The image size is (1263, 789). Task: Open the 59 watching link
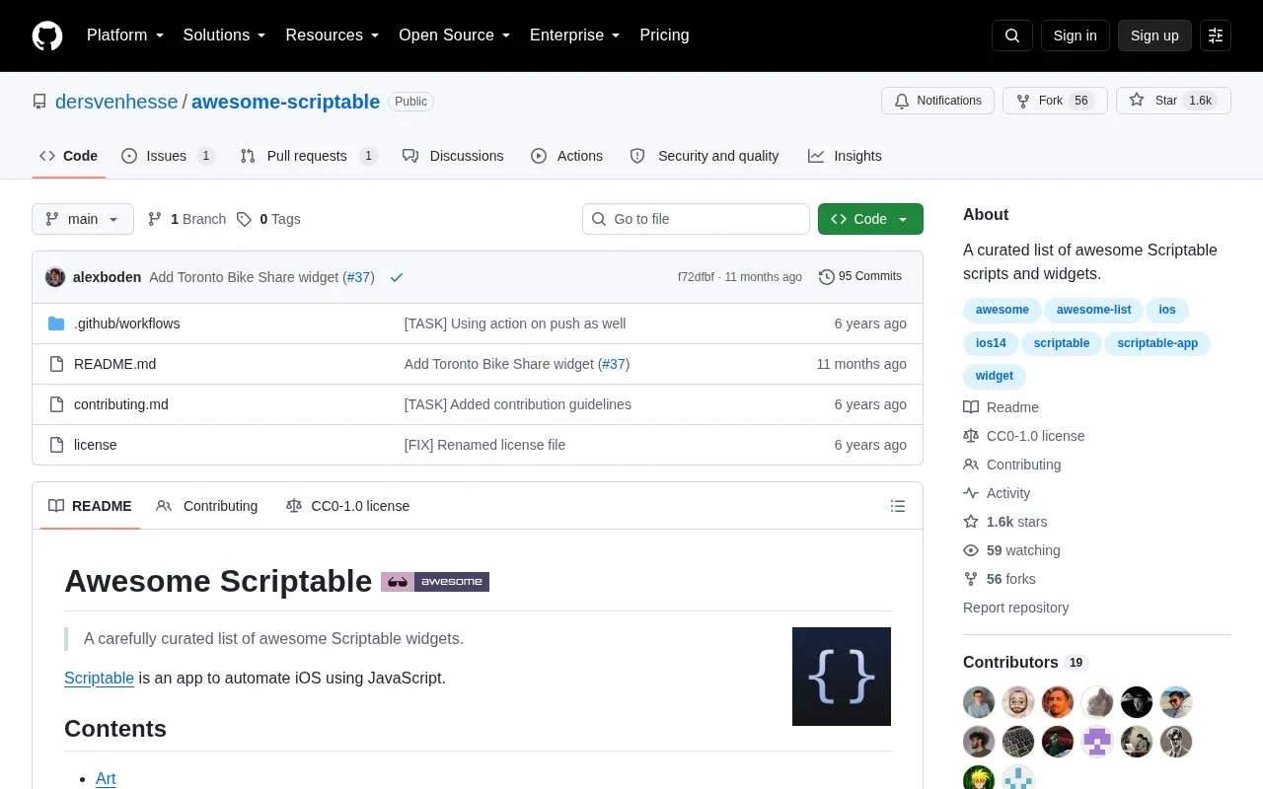(x=1012, y=550)
